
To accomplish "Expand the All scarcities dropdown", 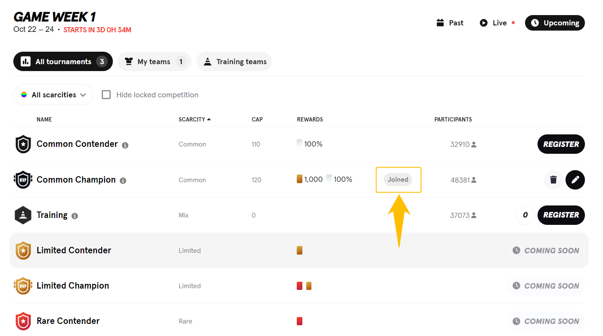I will pyautogui.click(x=53, y=95).
